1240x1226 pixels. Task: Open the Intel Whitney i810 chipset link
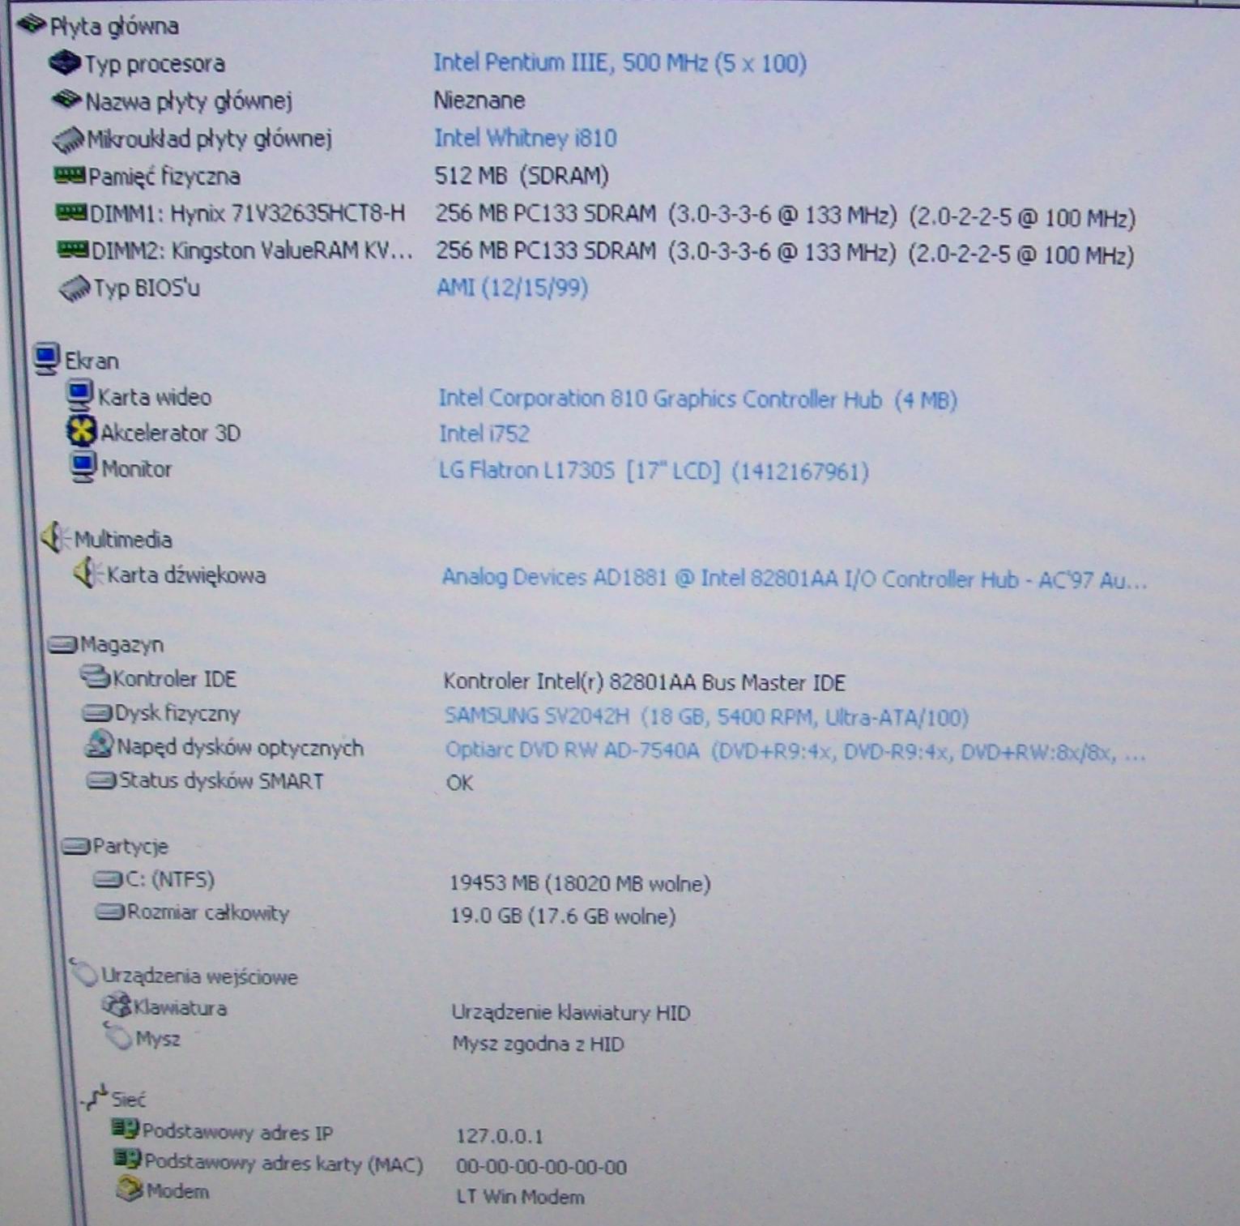(x=525, y=138)
